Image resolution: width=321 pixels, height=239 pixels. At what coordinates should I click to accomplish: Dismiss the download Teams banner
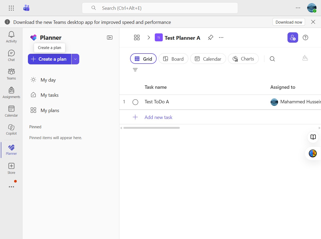coord(313,22)
